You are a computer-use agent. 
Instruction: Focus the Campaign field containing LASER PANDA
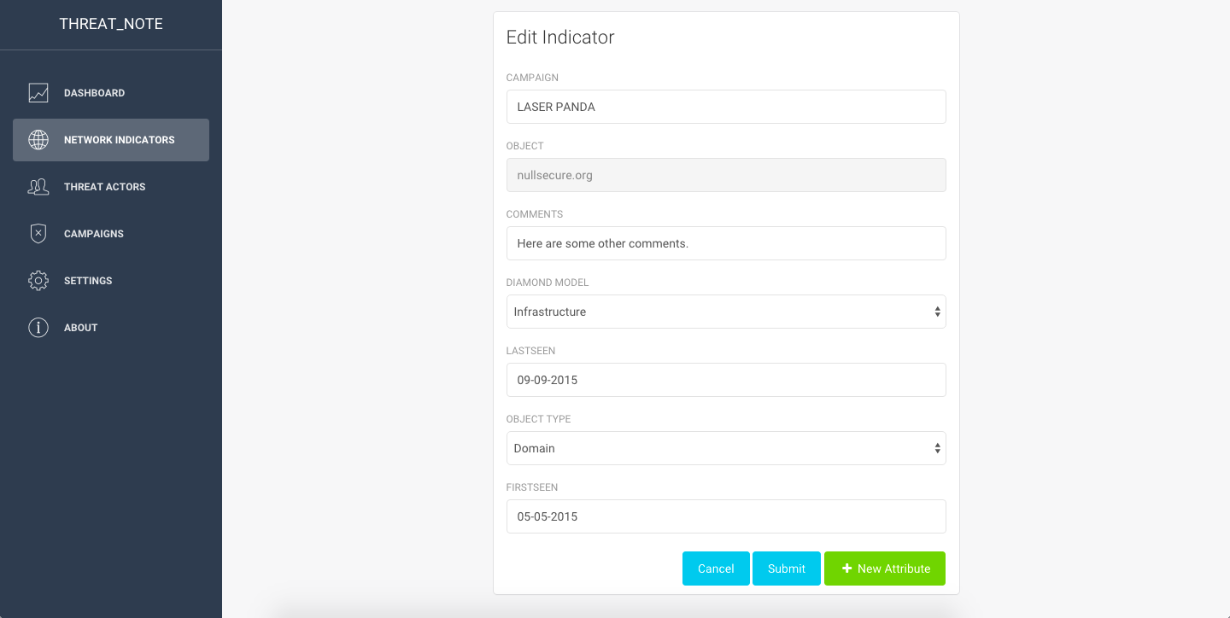click(726, 107)
